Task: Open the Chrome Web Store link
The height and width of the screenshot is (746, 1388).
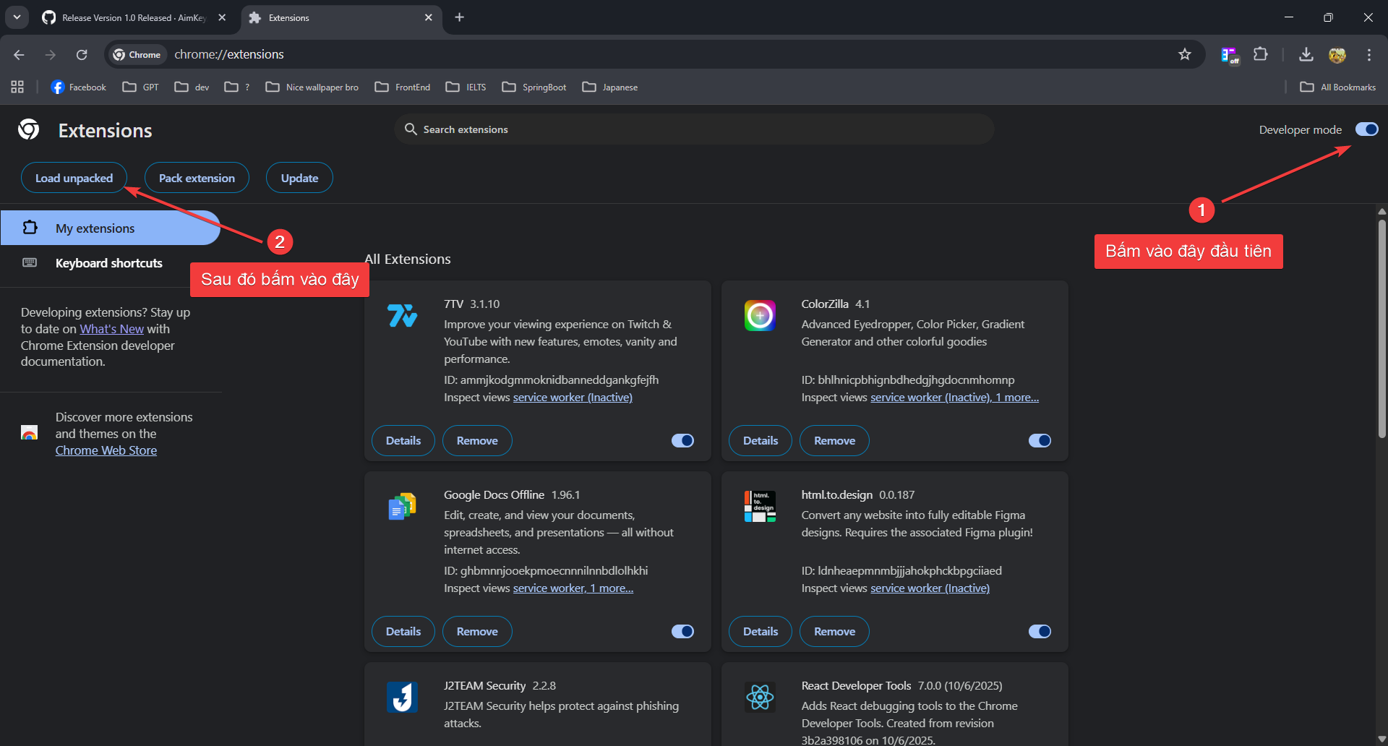Action: [x=106, y=450]
